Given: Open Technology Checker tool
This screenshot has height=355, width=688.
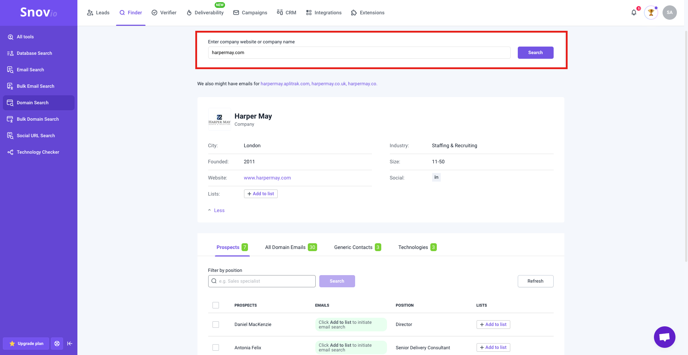Looking at the screenshot, I should (x=39, y=152).
